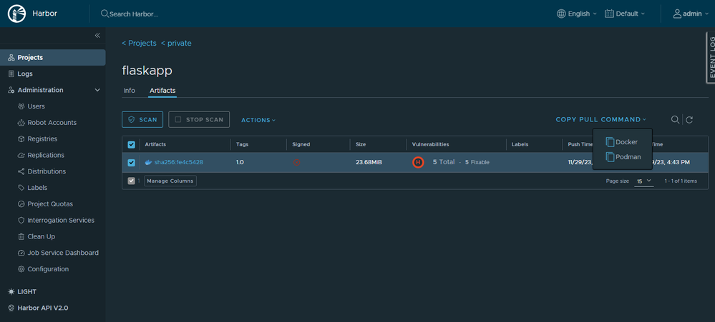This screenshot has width=715, height=322.
Task: Click the Logs sidebar icon
Action: (x=11, y=74)
